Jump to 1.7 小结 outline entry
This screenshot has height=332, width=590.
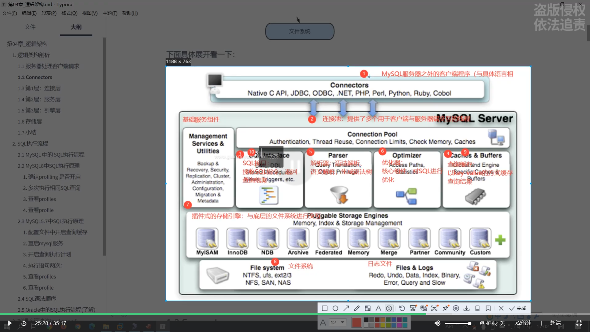(x=27, y=132)
